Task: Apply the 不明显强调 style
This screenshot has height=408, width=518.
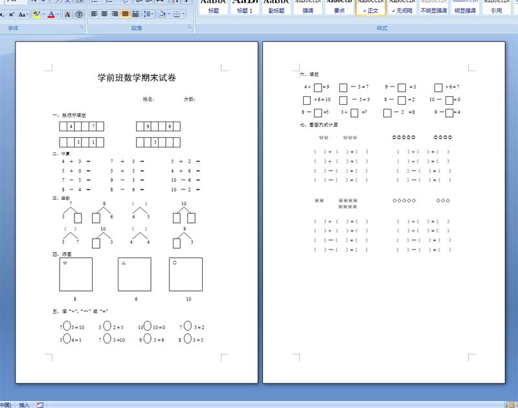Action: click(433, 7)
